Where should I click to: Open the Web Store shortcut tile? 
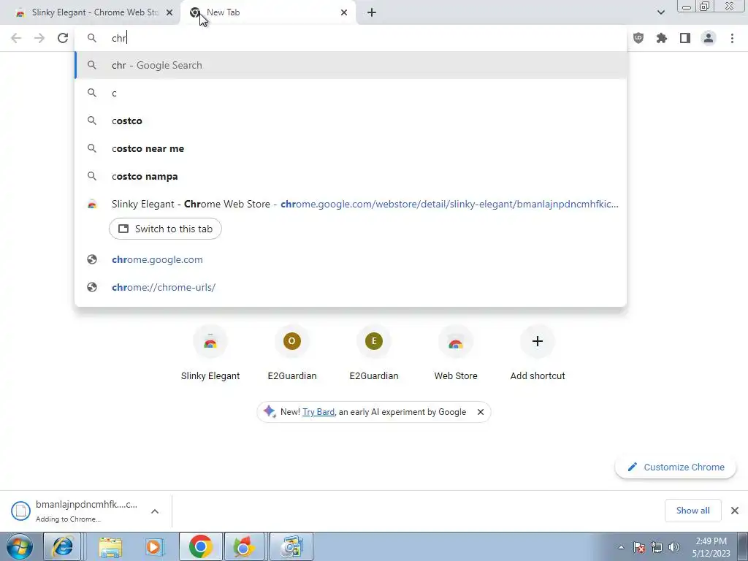456,354
